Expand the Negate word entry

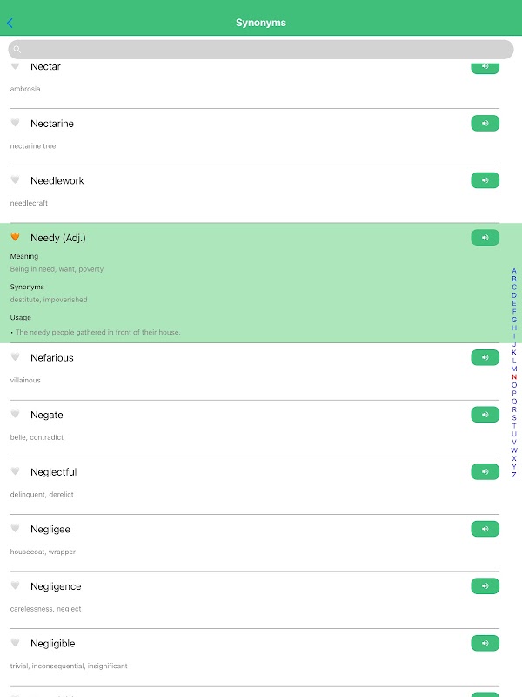[47, 415]
